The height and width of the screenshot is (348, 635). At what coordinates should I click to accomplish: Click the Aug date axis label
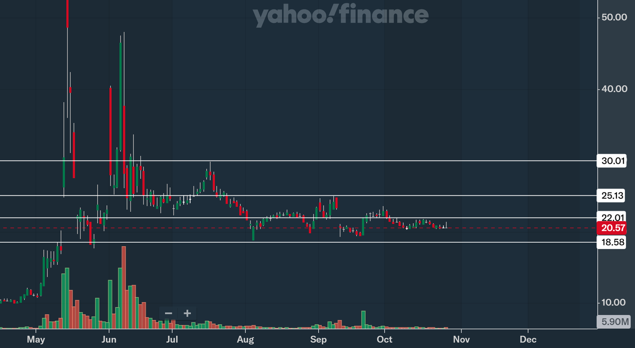click(245, 340)
